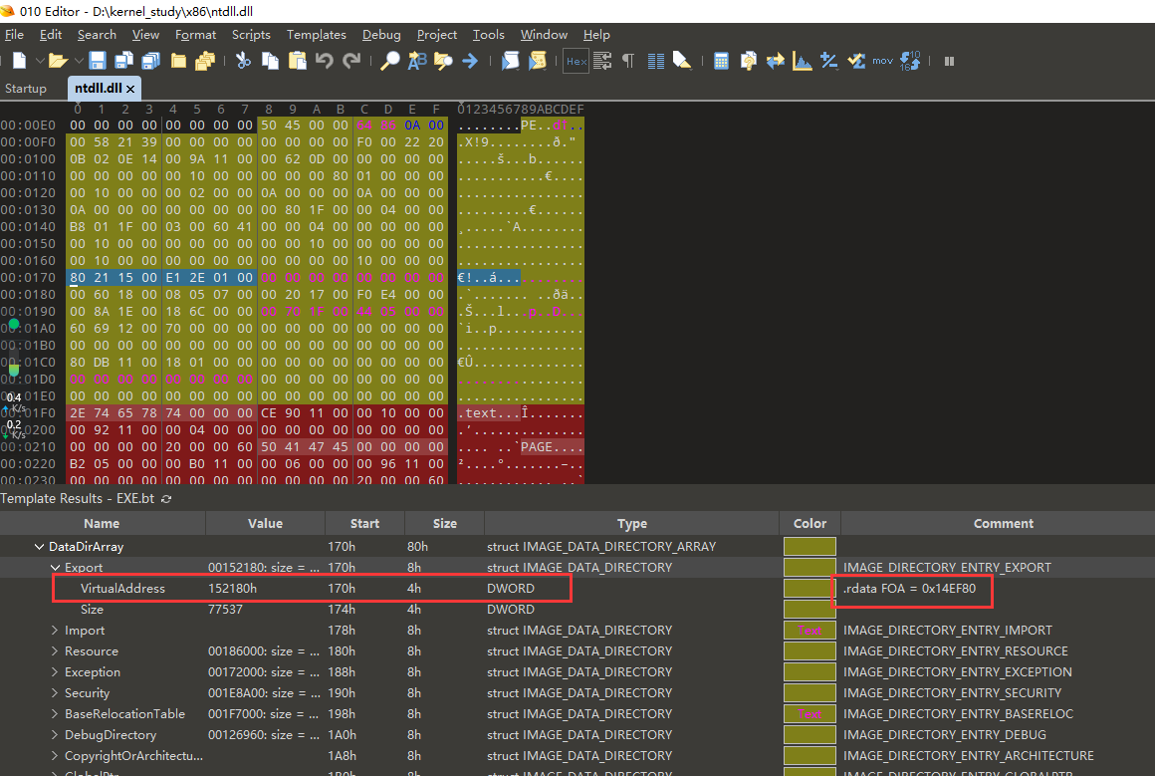Close the ntdll.dll tab
Image resolution: width=1155 pixels, height=776 pixels.
(130, 90)
